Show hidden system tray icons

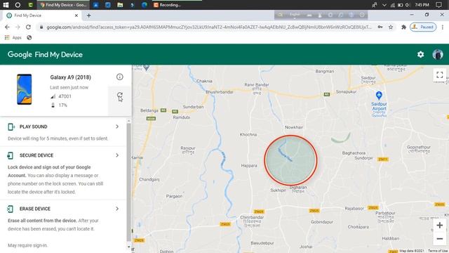[x=384, y=5]
